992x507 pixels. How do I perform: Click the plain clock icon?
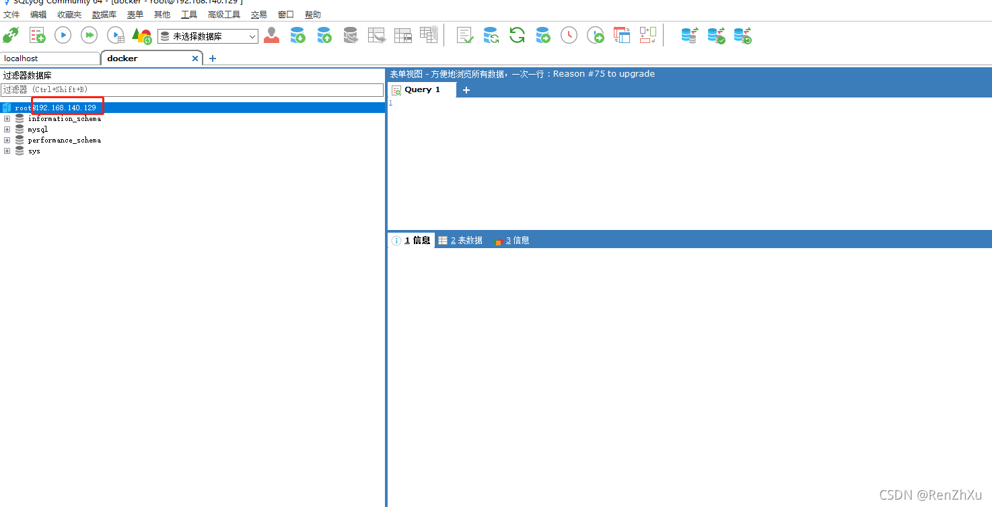(x=569, y=35)
